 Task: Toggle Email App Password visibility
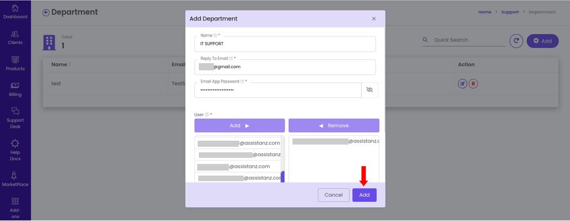click(x=369, y=90)
